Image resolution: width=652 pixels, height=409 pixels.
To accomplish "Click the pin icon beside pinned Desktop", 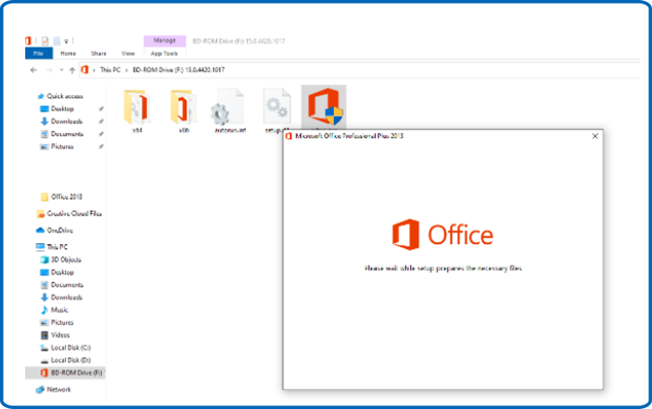I will pyautogui.click(x=101, y=109).
